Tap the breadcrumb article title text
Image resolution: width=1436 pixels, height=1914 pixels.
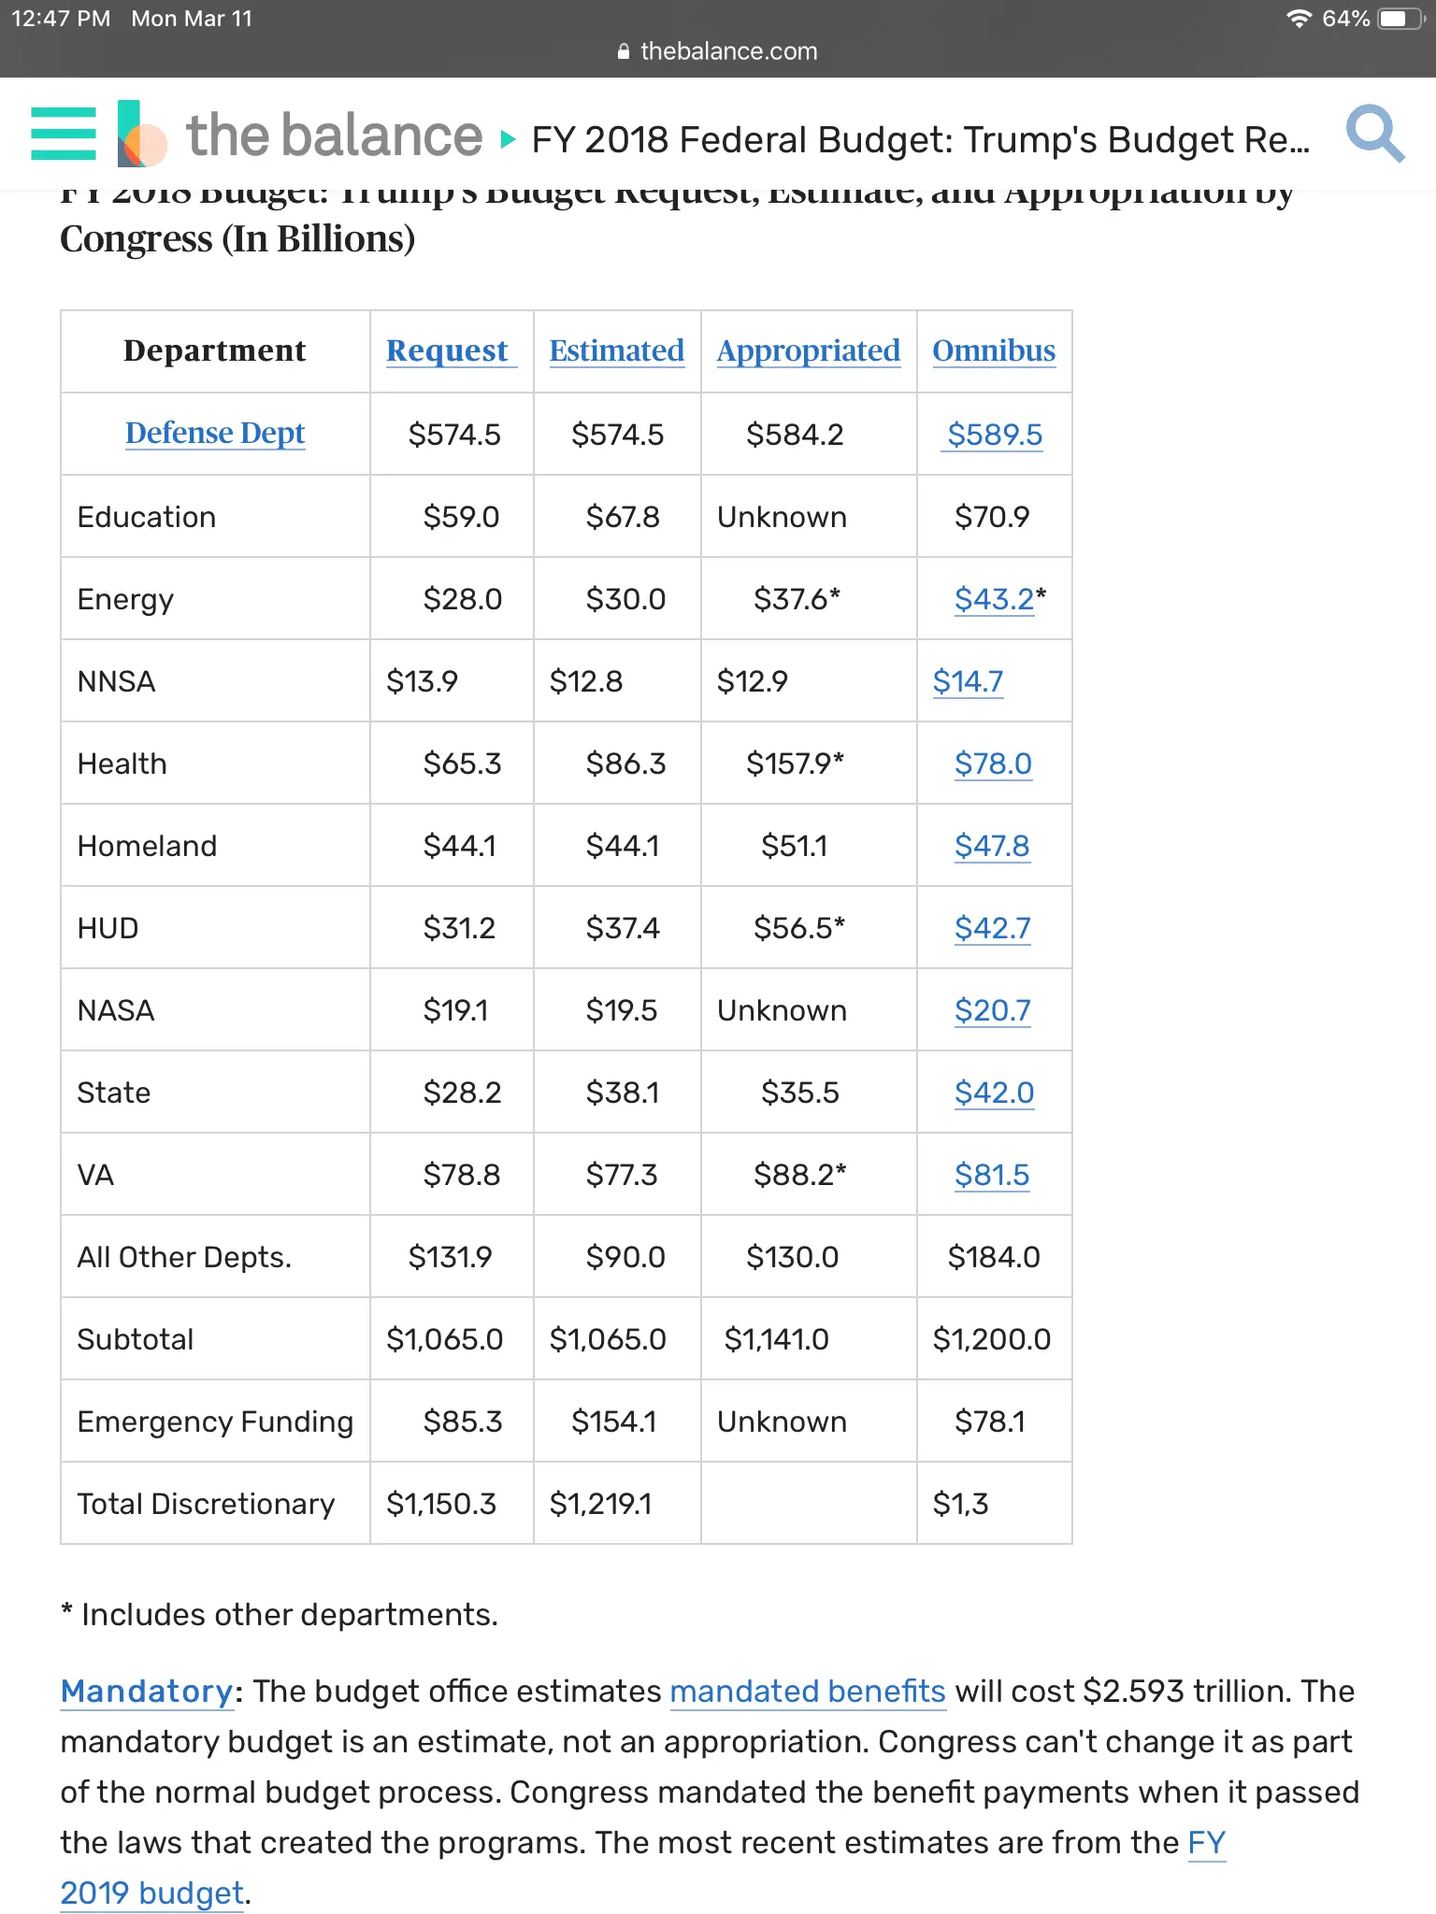[920, 140]
